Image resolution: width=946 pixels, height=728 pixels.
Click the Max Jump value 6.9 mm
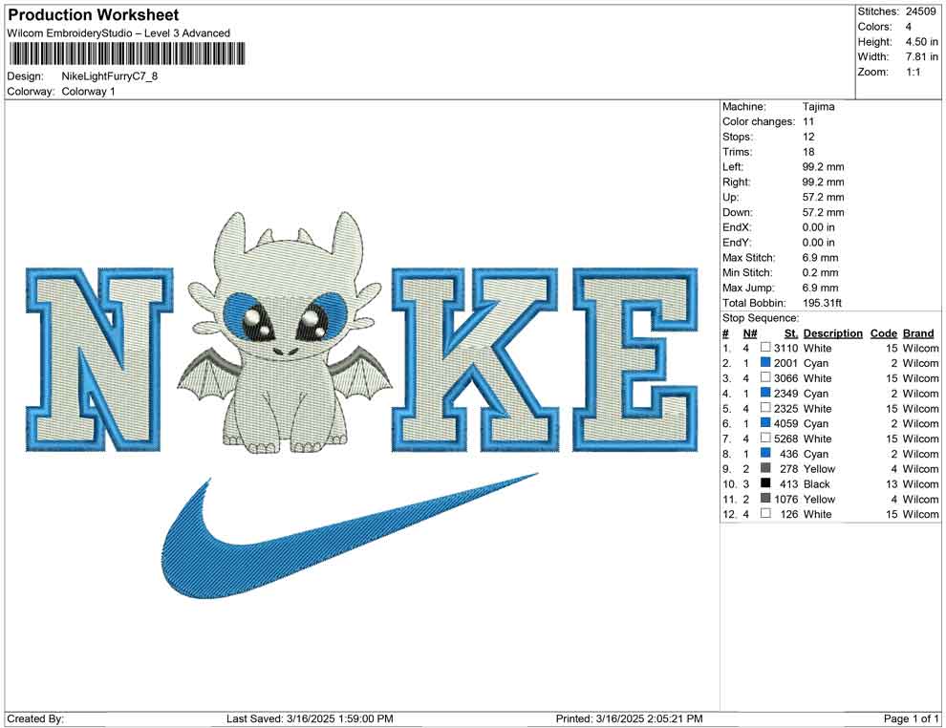(x=820, y=288)
